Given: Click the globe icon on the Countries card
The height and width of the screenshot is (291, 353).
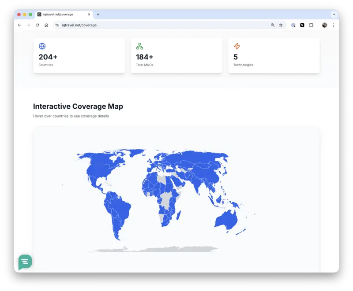Looking at the screenshot, I should pos(42,45).
